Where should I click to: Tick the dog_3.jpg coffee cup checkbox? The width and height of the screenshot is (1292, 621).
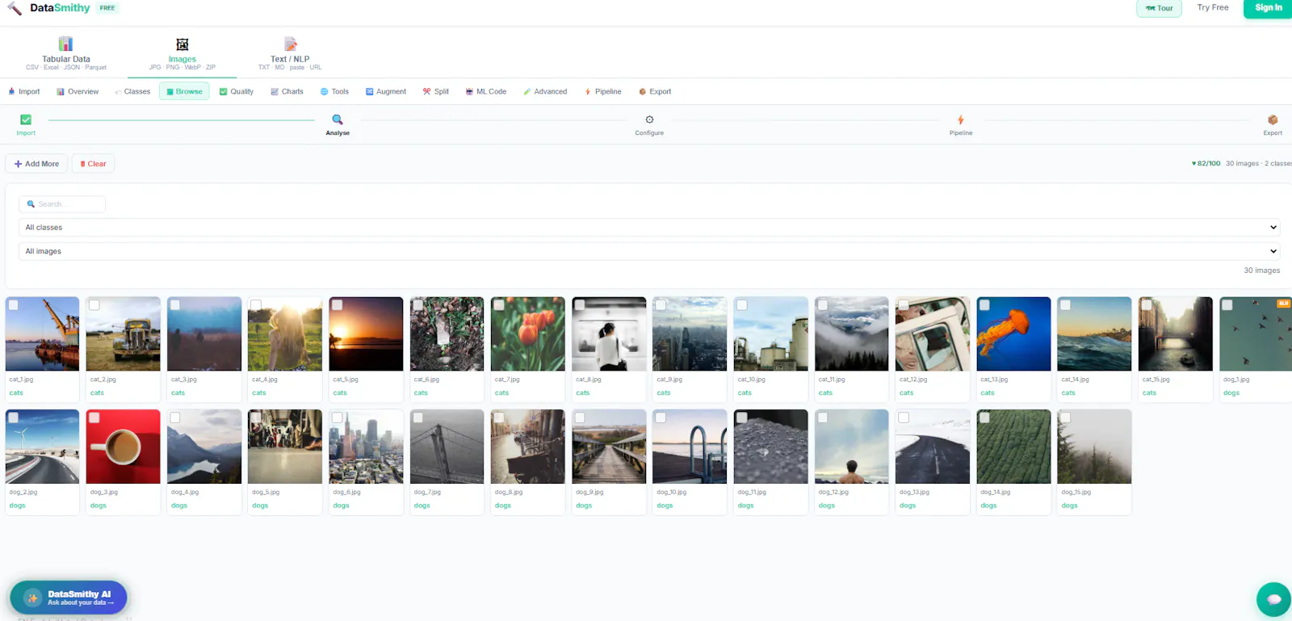pyautogui.click(x=94, y=418)
